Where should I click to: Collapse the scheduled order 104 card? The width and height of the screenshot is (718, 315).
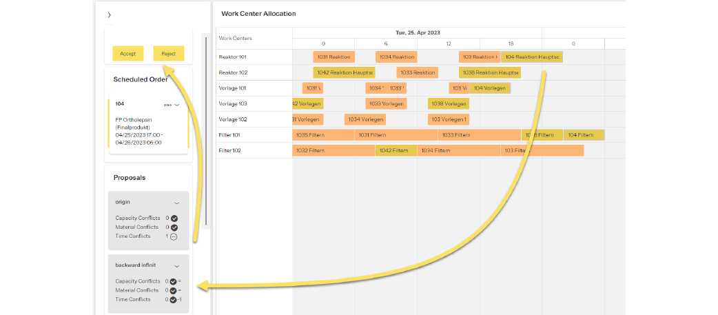coord(177,105)
